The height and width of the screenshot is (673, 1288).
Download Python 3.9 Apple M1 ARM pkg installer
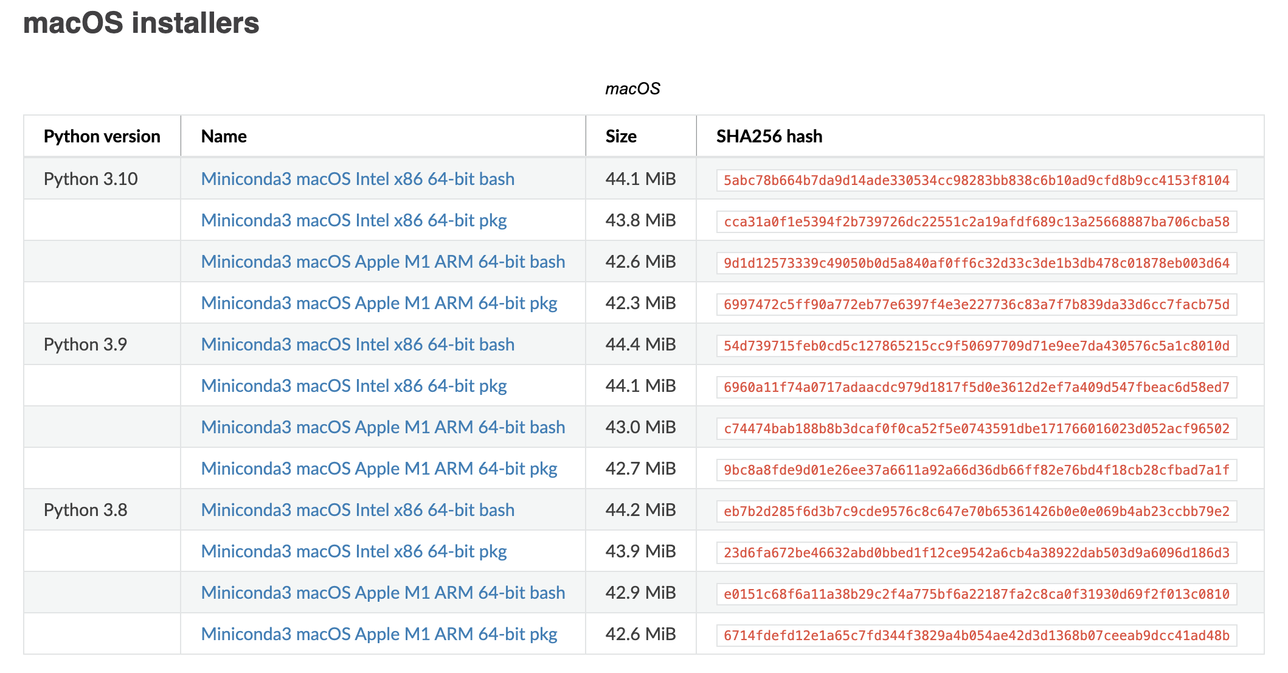[x=379, y=469]
